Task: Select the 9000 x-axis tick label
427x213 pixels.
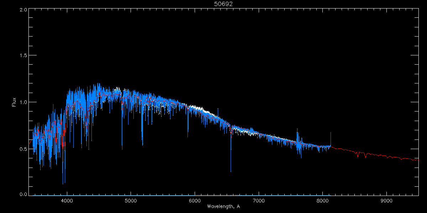Action: click(386, 200)
